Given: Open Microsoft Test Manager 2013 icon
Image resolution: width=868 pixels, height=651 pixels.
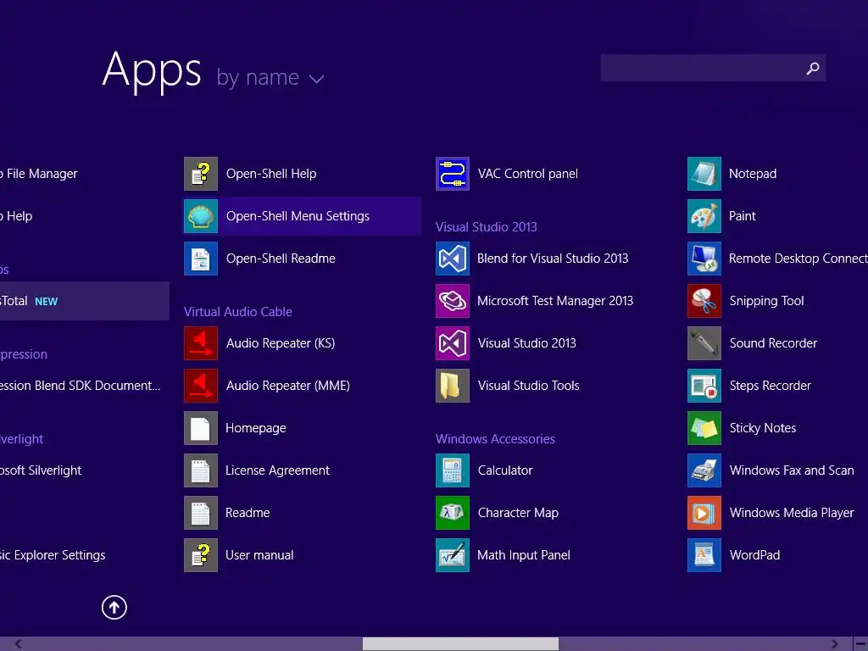Looking at the screenshot, I should [x=453, y=301].
